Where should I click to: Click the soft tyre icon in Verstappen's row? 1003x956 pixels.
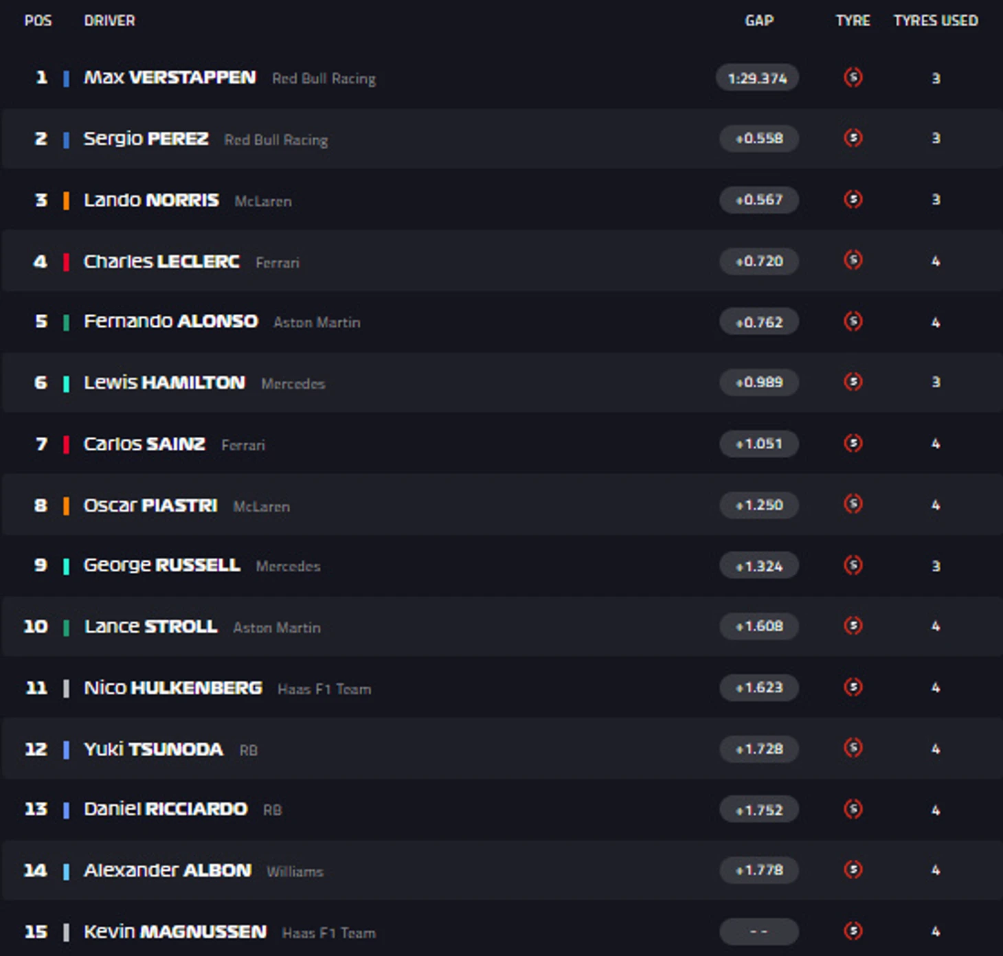(x=853, y=78)
